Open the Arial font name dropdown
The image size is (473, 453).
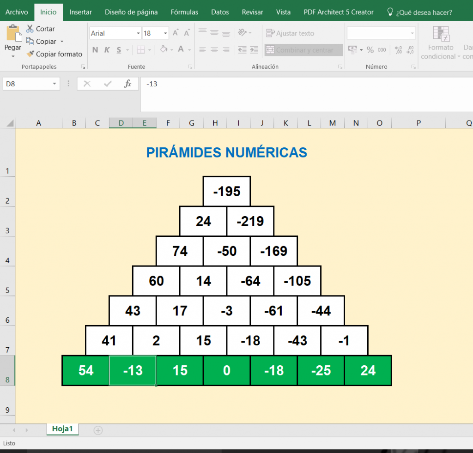point(138,33)
